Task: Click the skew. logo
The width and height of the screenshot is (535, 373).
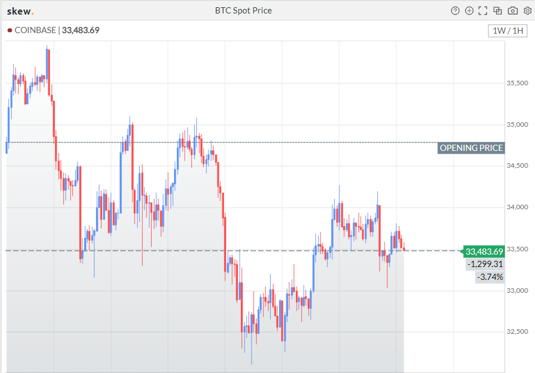Action: (x=20, y=11)
